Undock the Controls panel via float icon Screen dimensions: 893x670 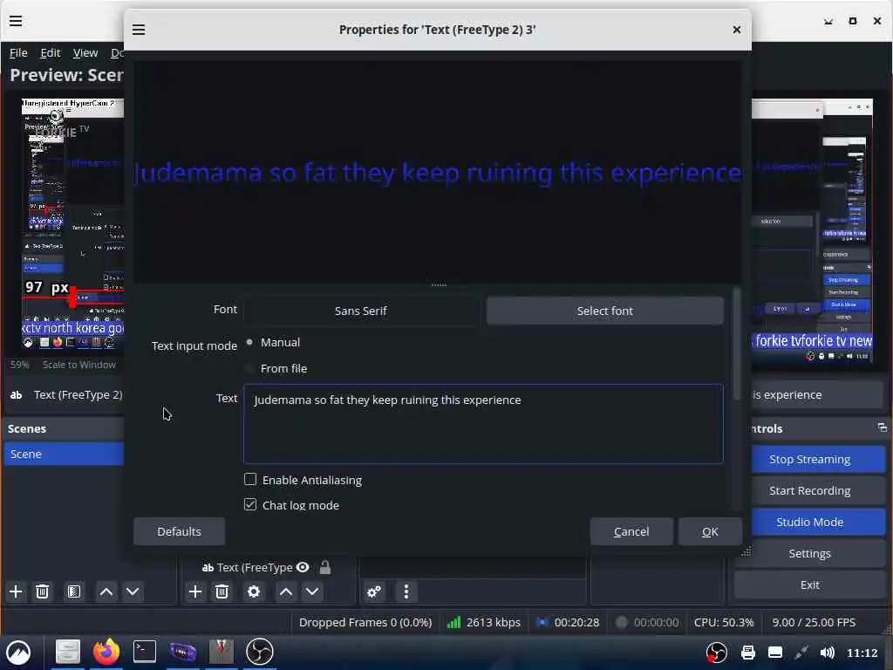point(883,427)
